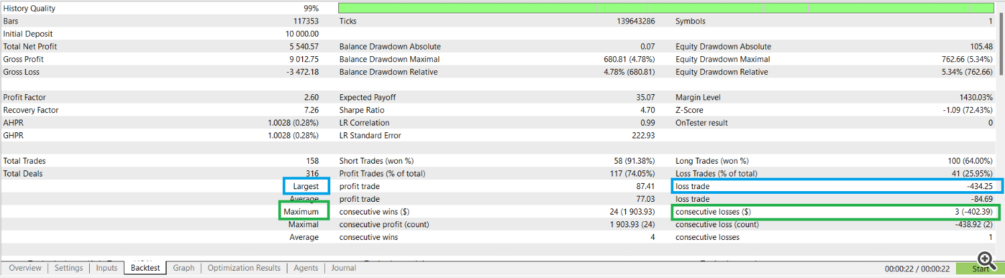Viewport: 1005px width, 278px height.
Task: Click the elapsed time 00:00:22 / 00:00:22
Action: [917, 269]
